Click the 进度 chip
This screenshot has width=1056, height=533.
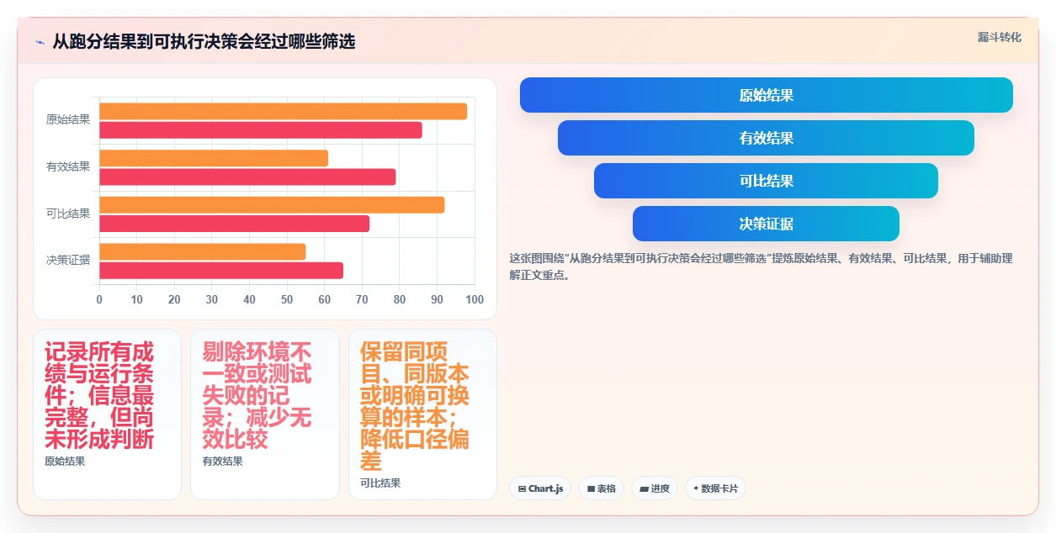click(655, 488)
